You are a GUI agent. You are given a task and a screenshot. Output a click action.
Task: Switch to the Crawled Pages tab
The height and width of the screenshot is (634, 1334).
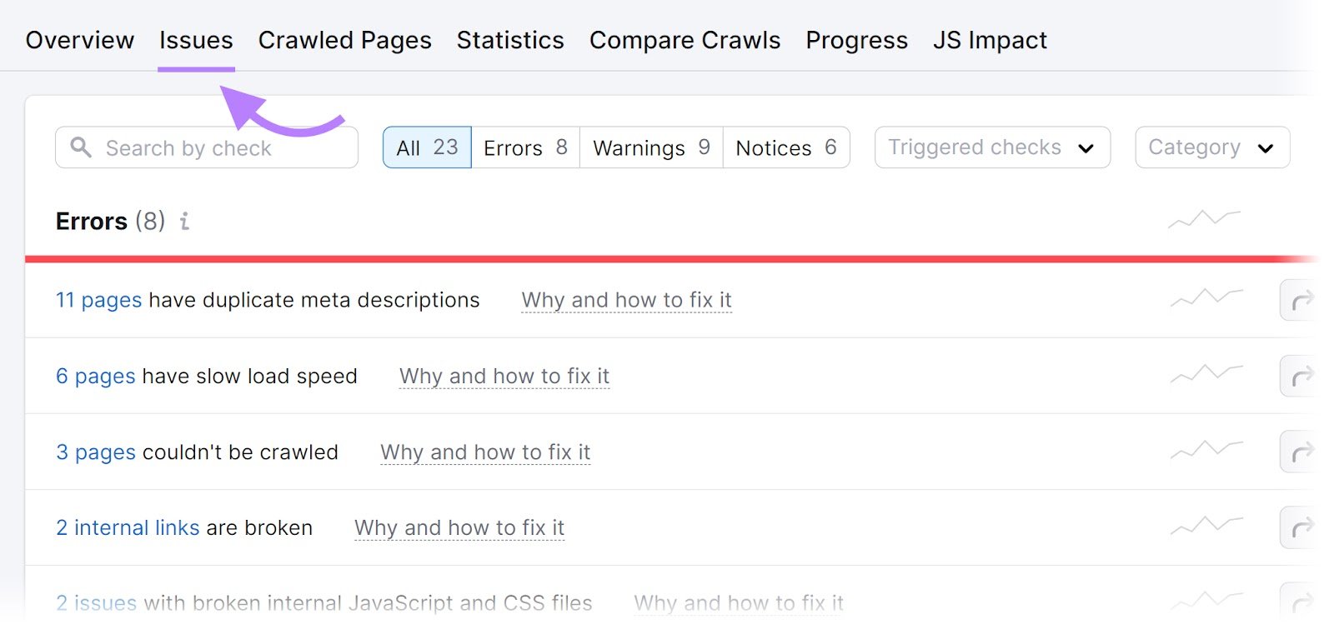point(344,39)
